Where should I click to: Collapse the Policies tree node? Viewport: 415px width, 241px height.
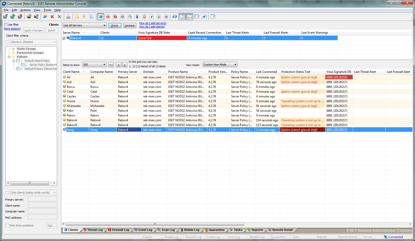pos(9,57)
